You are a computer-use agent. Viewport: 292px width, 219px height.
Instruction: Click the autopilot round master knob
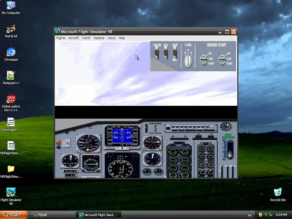tap(168, 128)
